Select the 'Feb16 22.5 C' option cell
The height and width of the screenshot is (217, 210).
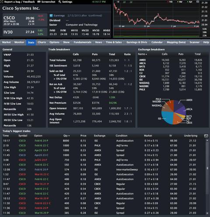tap(42, 203)
